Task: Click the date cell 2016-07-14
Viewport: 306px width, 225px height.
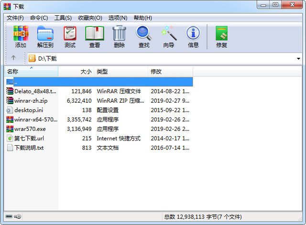Action: click(170, 148)
